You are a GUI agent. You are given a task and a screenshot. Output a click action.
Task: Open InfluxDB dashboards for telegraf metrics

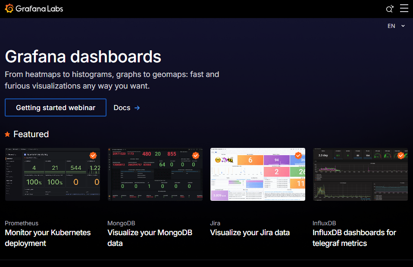354,238
